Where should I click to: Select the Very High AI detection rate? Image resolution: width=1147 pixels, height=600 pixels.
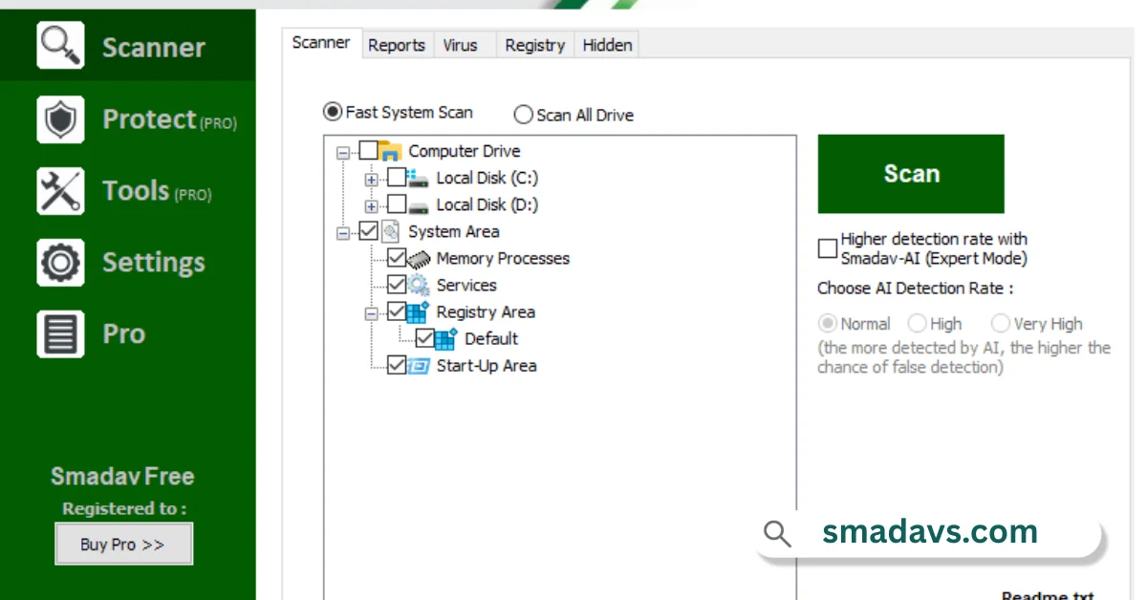coord(1000,324)
